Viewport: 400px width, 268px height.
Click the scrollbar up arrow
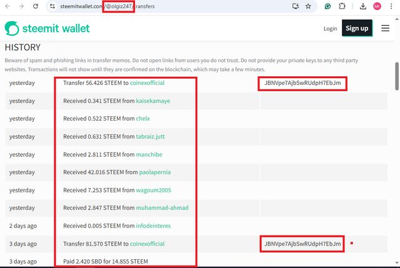pos(397,19)
